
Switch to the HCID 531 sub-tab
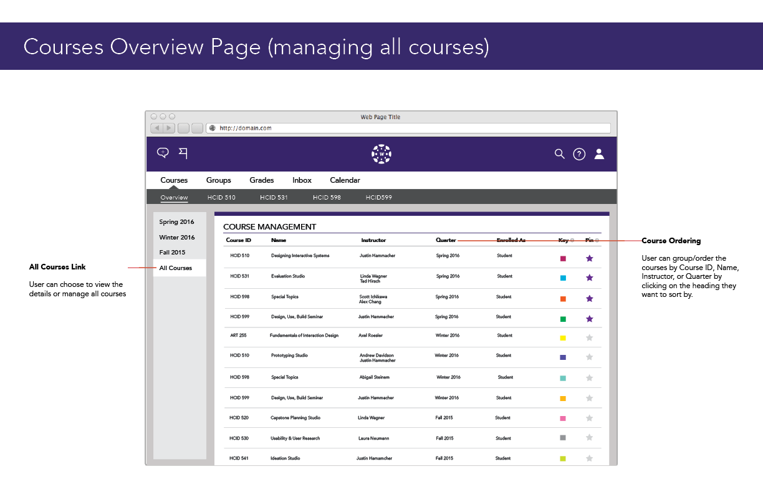pos(274,198)
